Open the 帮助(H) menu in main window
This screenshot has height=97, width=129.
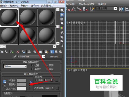[x=102, y=4]
